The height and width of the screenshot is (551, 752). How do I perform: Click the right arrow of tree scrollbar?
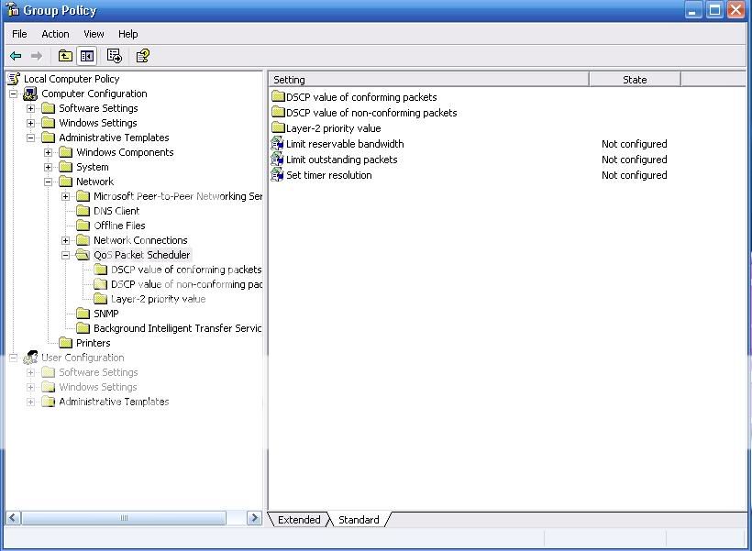254,517
